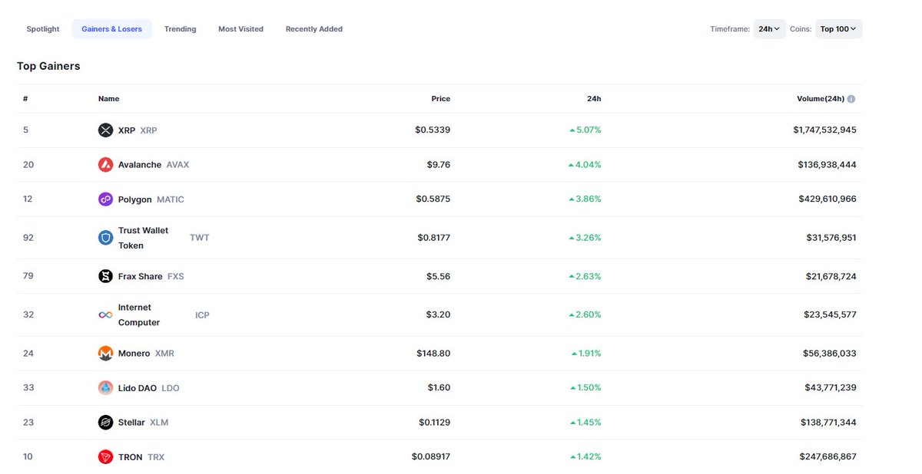
Task: Click the TRON logo icon
Action: [105, 457]
